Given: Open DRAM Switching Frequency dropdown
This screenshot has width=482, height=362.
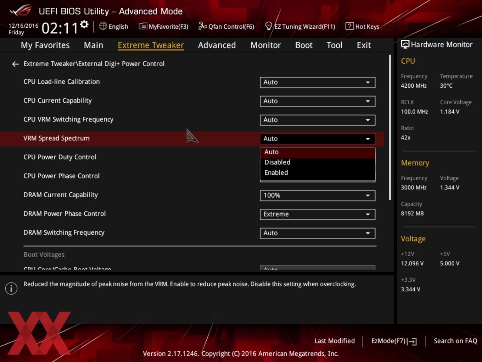Looking at the screenshot, I should point(318,233).
